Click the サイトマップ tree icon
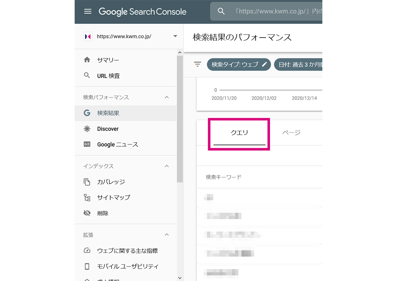397x281 pixels. click(87, 198)
